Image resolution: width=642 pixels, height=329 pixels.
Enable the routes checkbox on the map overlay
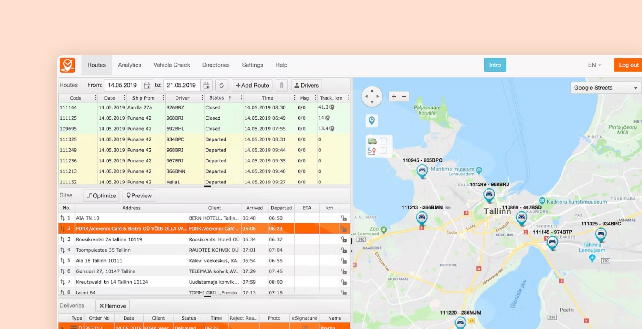[x=384, y=151]
